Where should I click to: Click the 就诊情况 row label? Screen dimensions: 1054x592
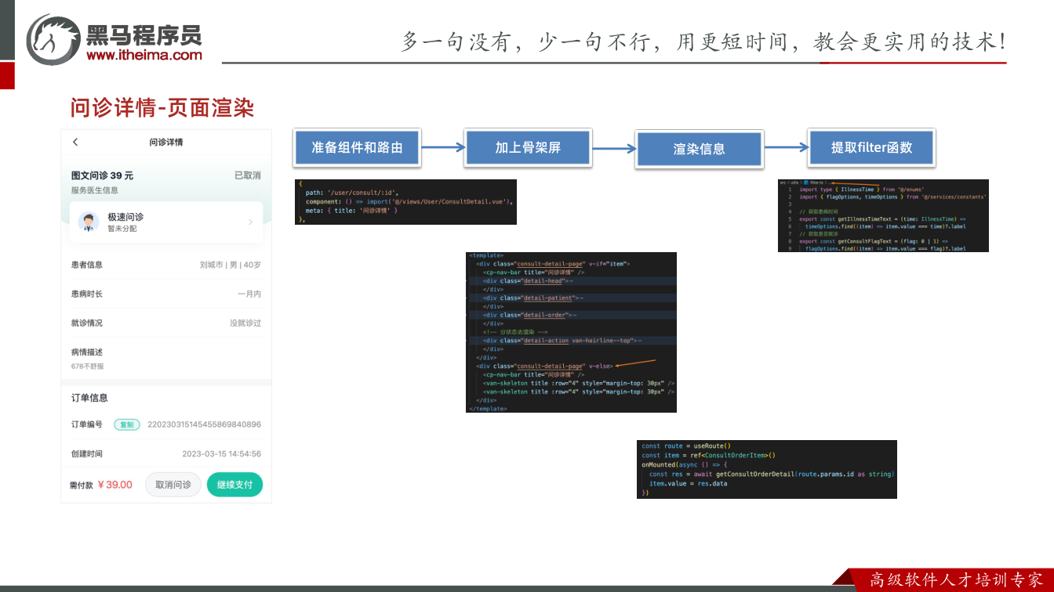(87, 323)
